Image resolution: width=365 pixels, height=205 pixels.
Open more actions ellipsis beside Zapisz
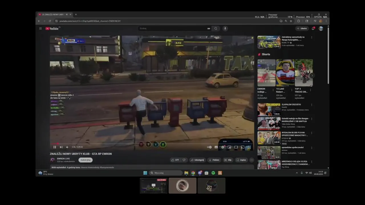[252, 160]
